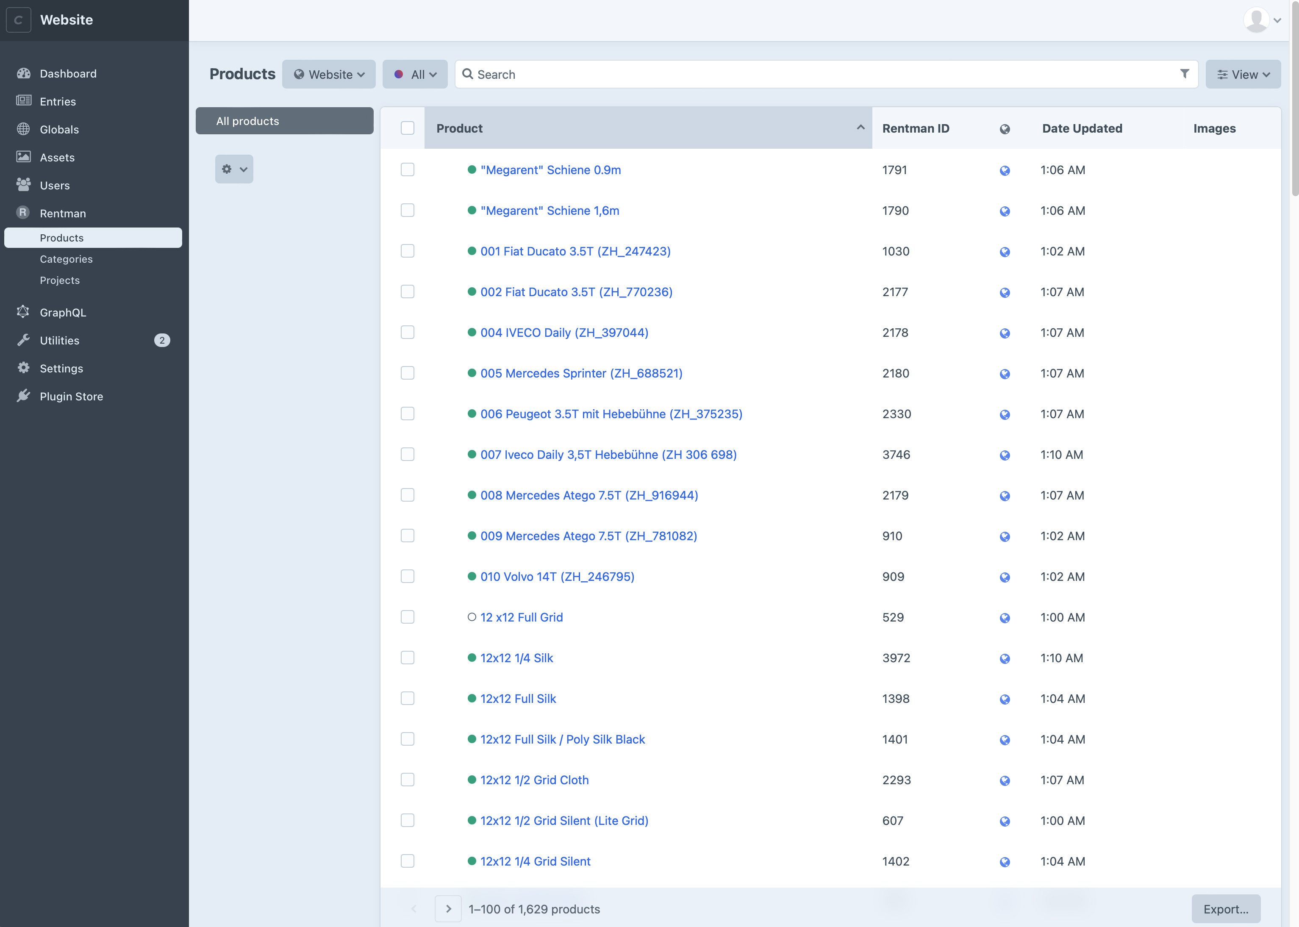Open Products in the Rentman submenu

(x=93, y=237)
